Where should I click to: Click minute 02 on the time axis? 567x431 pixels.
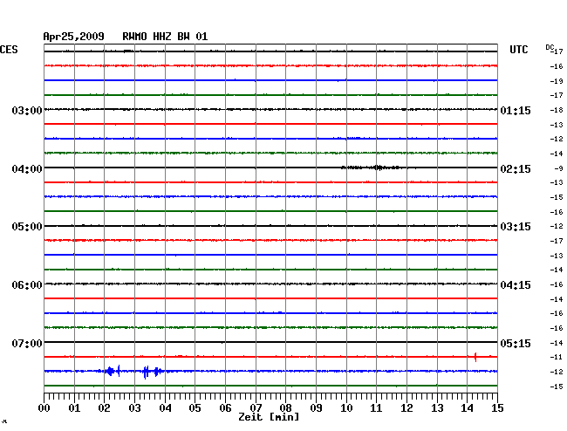coord(104,407)
